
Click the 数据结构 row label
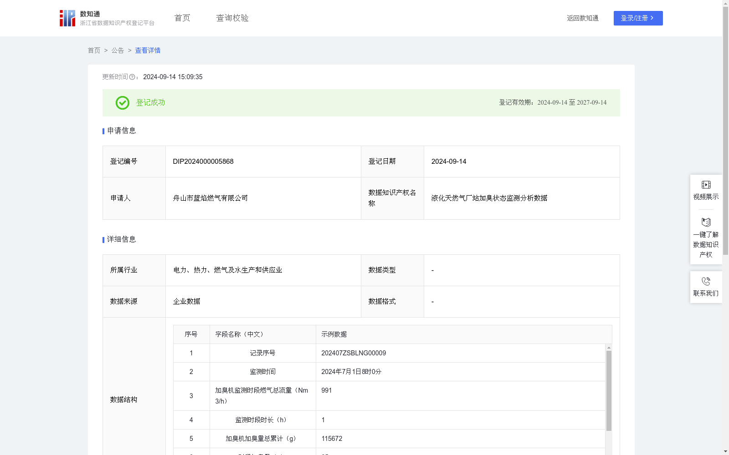[123, 400]
